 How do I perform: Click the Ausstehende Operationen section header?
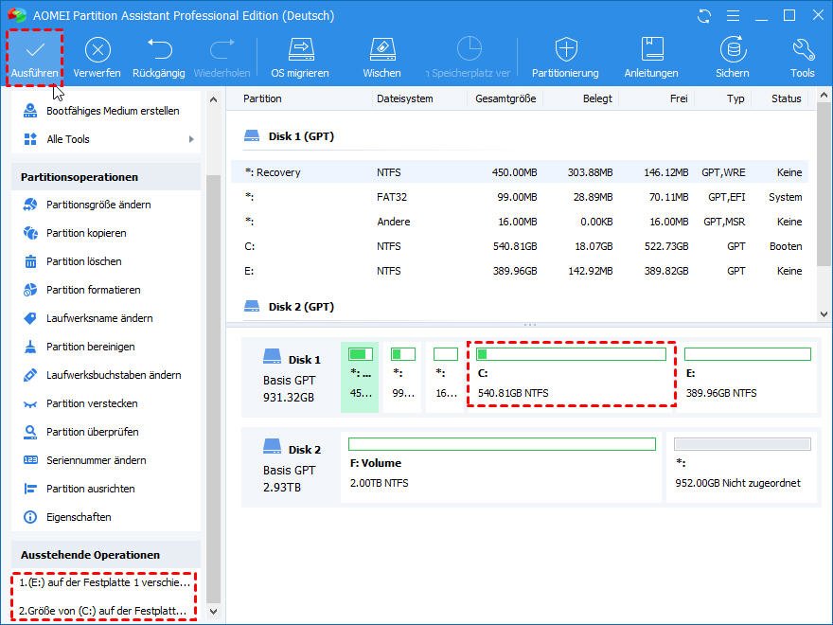click(106, 555)
